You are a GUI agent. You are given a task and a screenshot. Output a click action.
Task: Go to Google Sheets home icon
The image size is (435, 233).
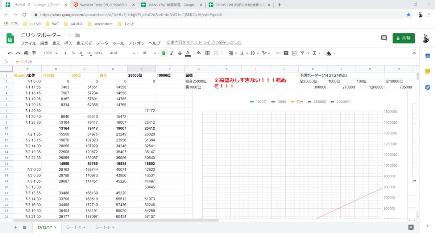10,38
